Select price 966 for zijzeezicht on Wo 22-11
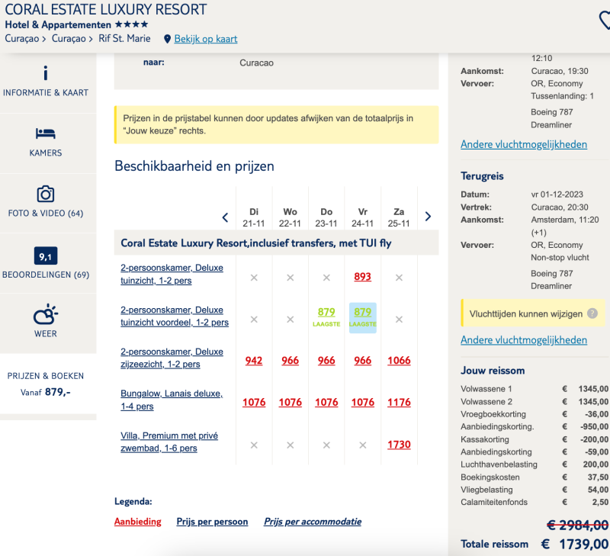 click(x=291, y=361)
